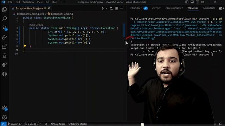Close the ExceptionHandling.java tab
This screenshot has height=126, width=225.
point(49,8)
